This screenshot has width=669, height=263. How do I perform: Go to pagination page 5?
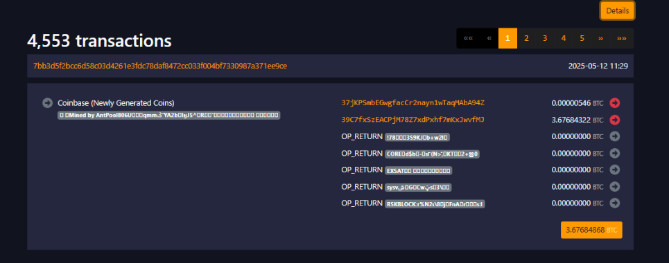pos(582,38)
